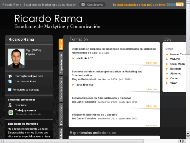Click the orange arrow beside Beca Erasmus
This screenshot has width=190, height=143.
[x=73, y=85]
